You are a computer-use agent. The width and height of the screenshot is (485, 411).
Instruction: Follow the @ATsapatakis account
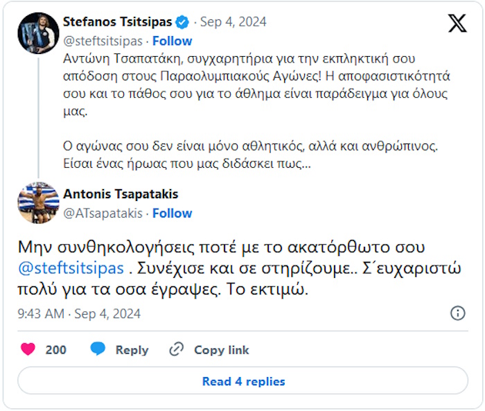pos(173,213)
